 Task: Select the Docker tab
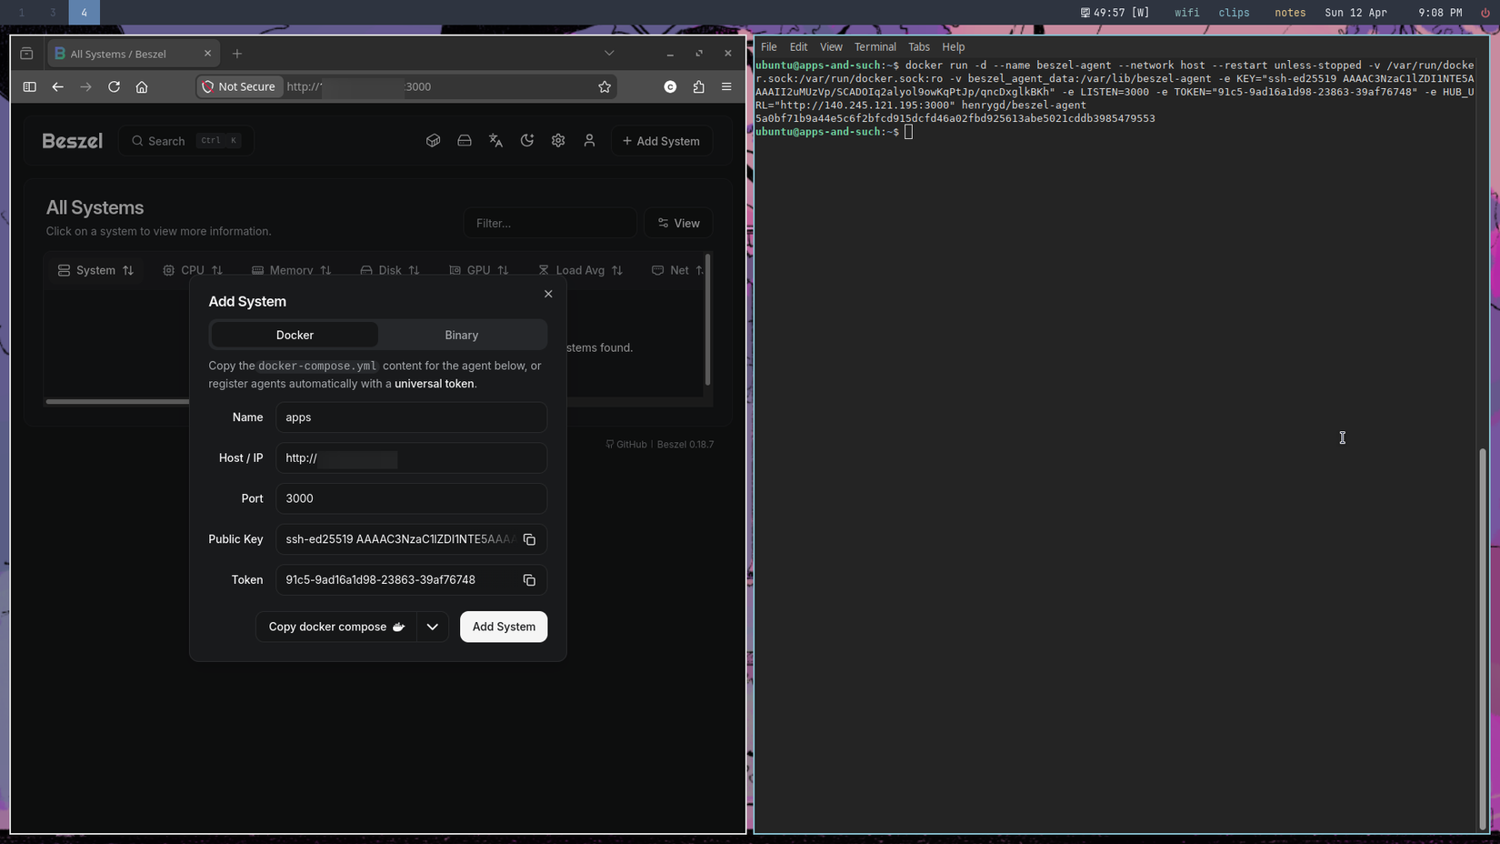click(x=295, y=335)
